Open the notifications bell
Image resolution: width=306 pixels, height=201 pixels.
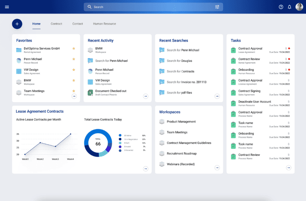click(x=289, y=7)
